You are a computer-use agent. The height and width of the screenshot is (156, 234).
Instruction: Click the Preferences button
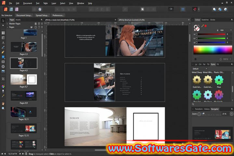(x=58, y=15)
